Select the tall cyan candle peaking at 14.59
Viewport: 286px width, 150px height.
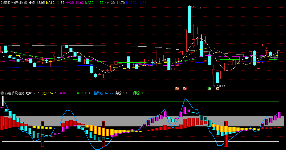(189, 20)
